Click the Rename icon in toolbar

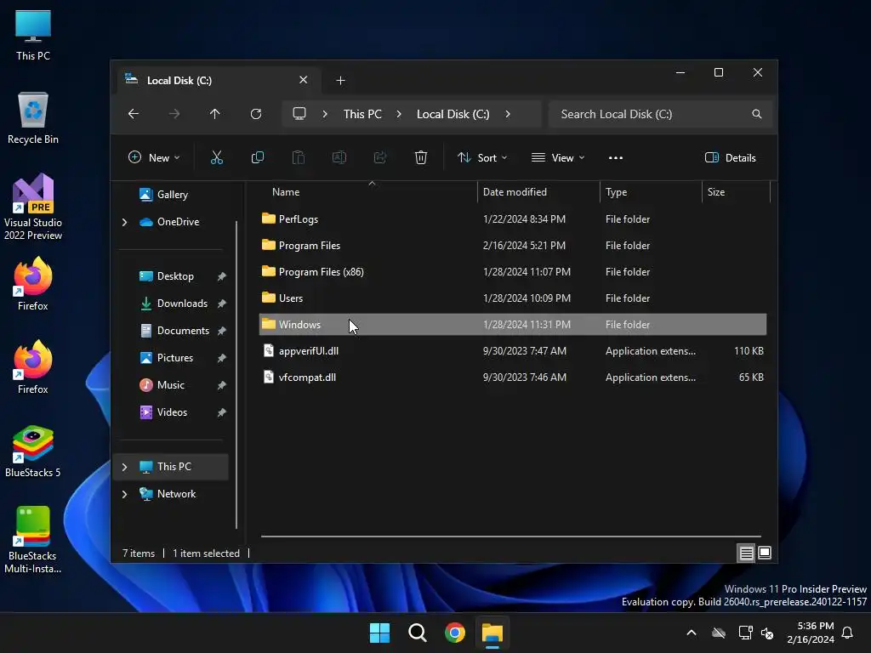tap(339, 157)
